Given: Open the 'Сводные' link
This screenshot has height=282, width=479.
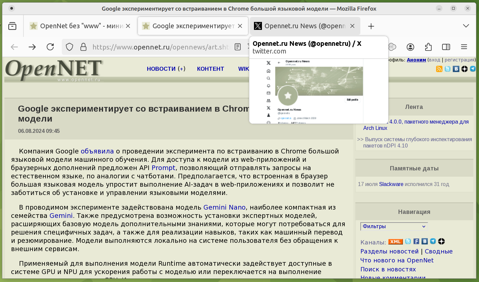Looking at the screenshot, I should (x=439, y=251).
